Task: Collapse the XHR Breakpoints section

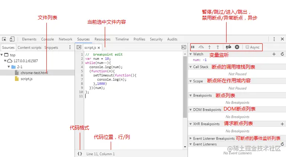Action: pos(191,124)
